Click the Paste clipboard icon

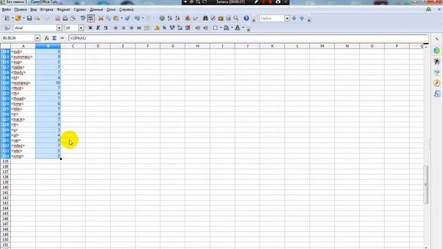116,19
